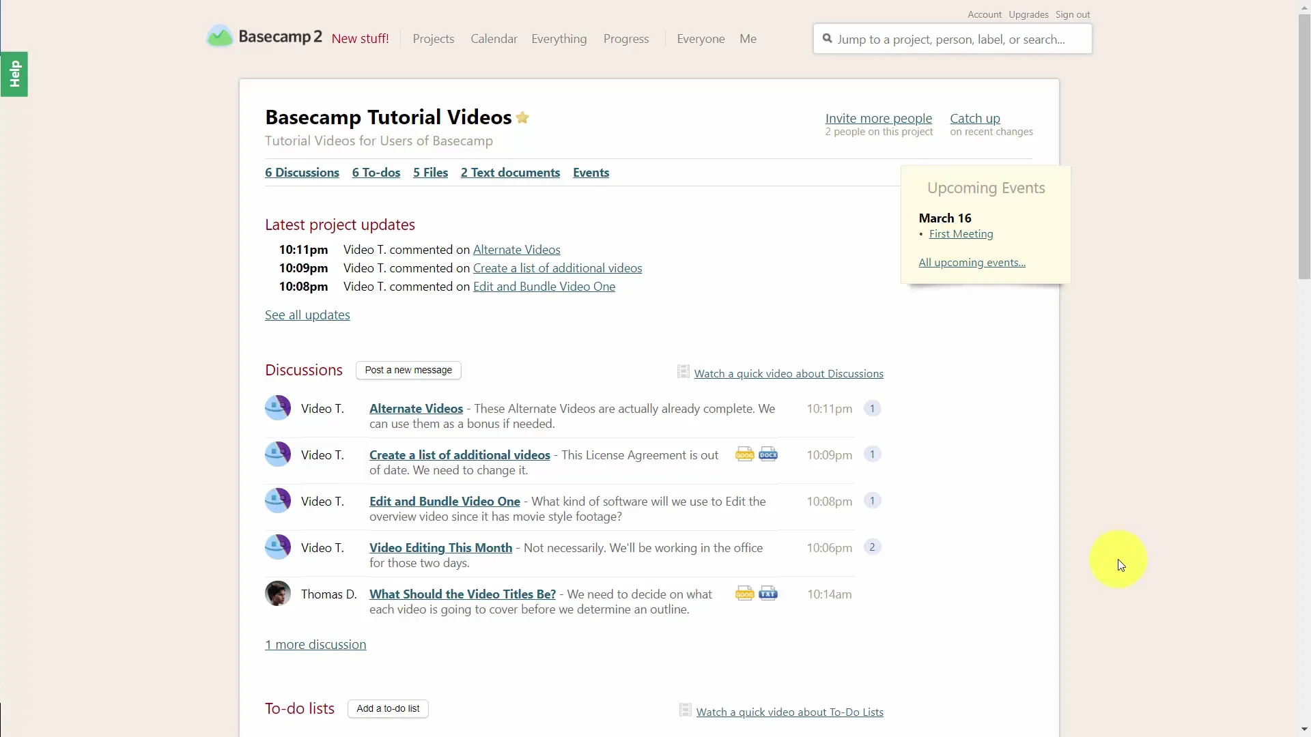This screenshot has height=737, width=1311.
Task: Open the Projects menu
Action: (x=434, y=39)
